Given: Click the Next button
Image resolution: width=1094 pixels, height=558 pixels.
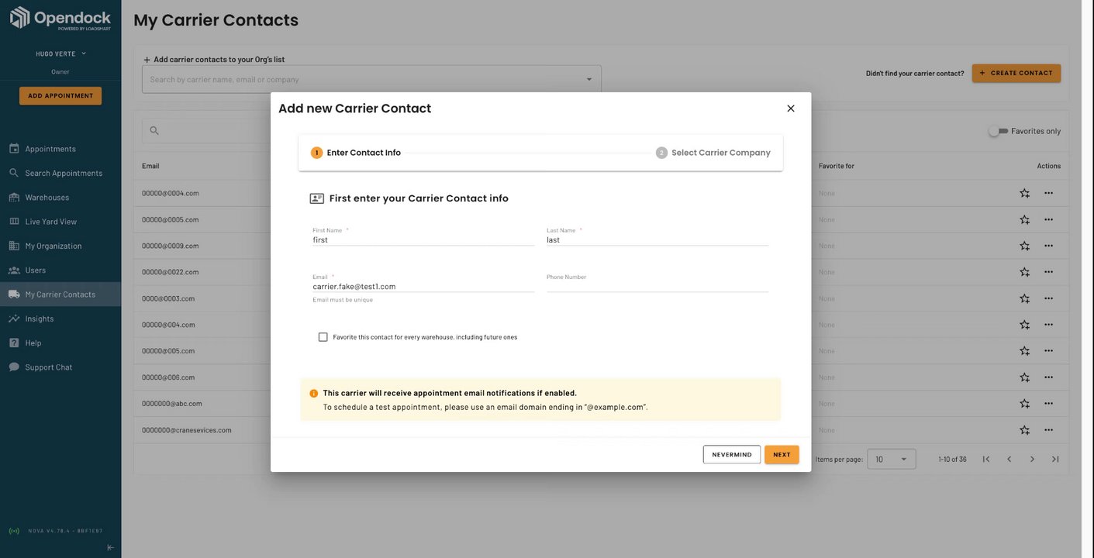Looking at the screenshot, I should [x=782, y=455].
